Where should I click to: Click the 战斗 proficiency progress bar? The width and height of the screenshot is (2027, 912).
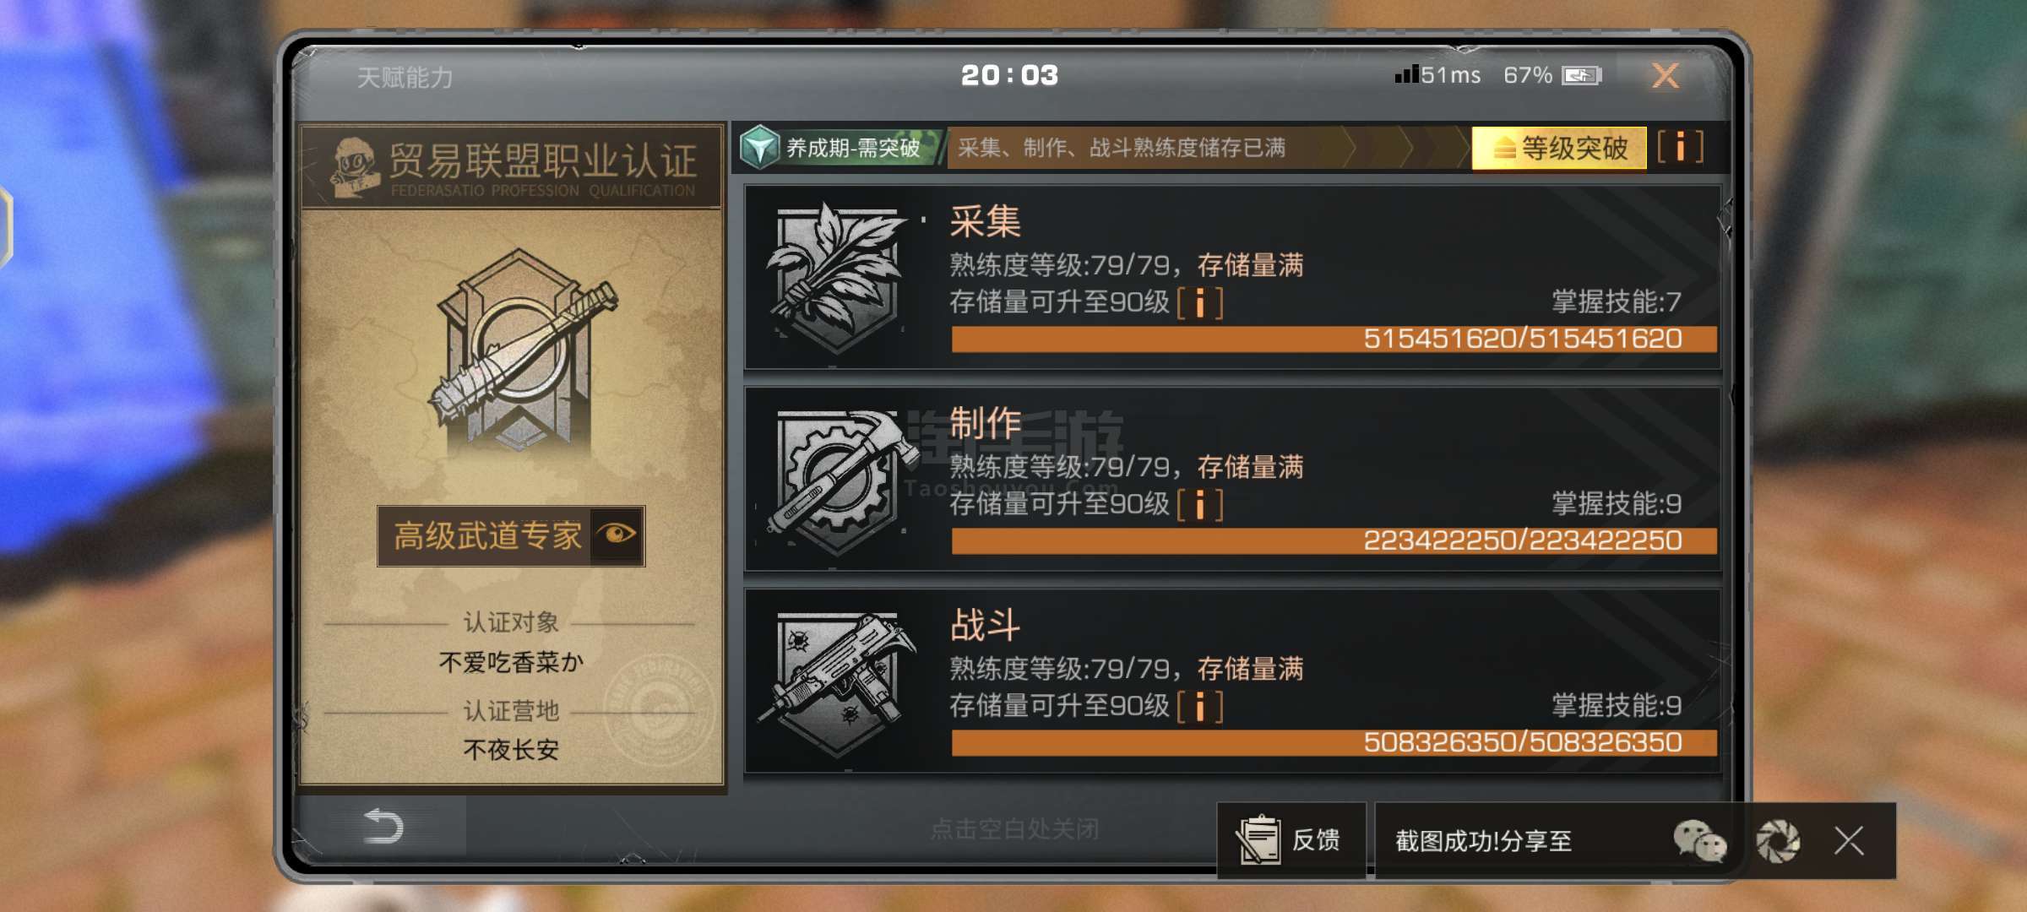(x=1334, y=743)
